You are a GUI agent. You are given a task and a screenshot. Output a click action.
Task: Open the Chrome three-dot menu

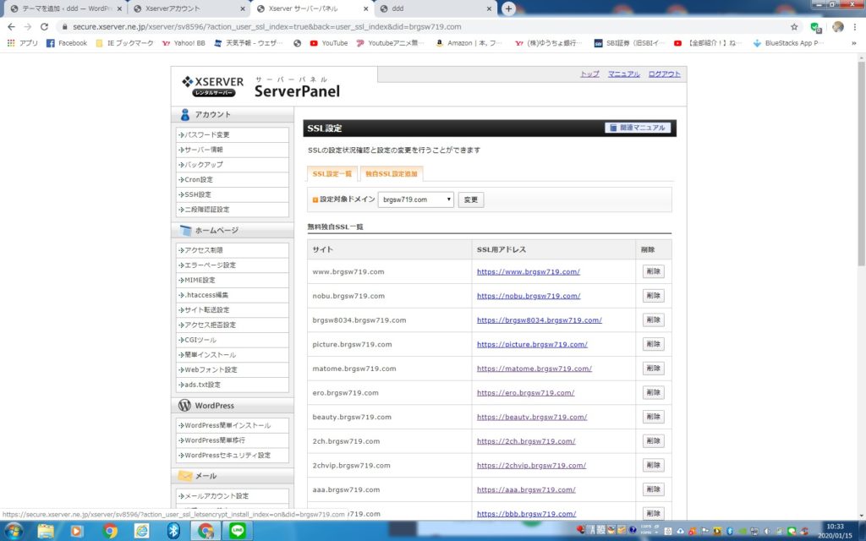(854, 26)
